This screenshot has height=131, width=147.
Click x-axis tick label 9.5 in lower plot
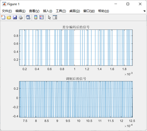click(x=68, y=121)
